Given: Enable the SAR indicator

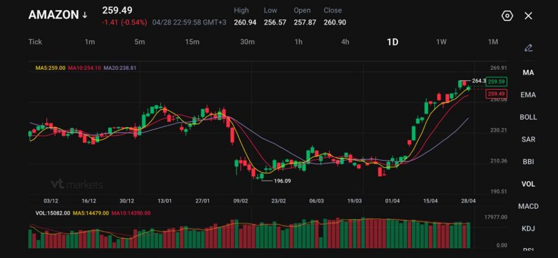Looking at the screenshot, I should click(527, 140).
